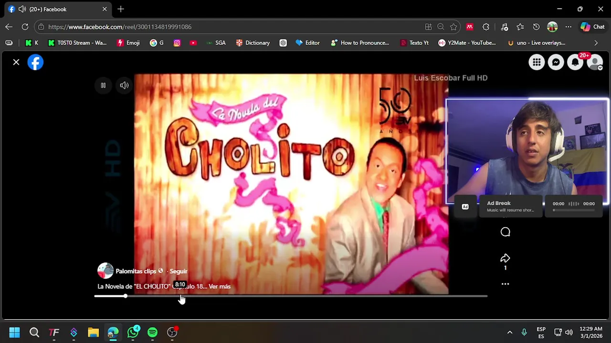Open the Facebook menu grid icon

[537, 62]
